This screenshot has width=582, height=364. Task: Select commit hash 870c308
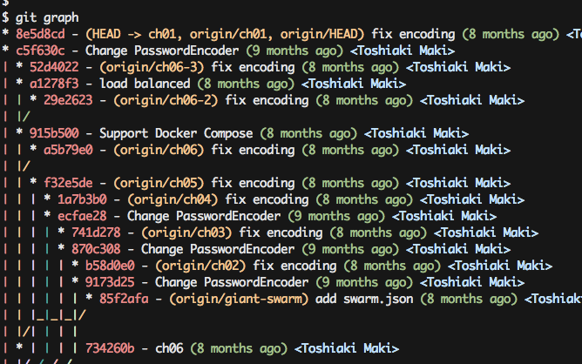coord(96,249)
